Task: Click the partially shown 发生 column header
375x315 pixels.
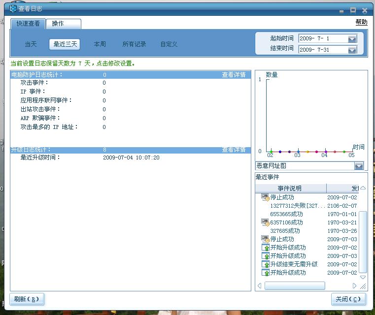Action: [343, 189]
